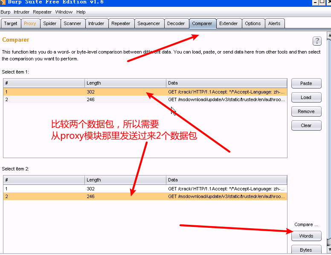This screenshot has width=331, height=255.
Task: Switch to the Options tab
Action: 253,23
